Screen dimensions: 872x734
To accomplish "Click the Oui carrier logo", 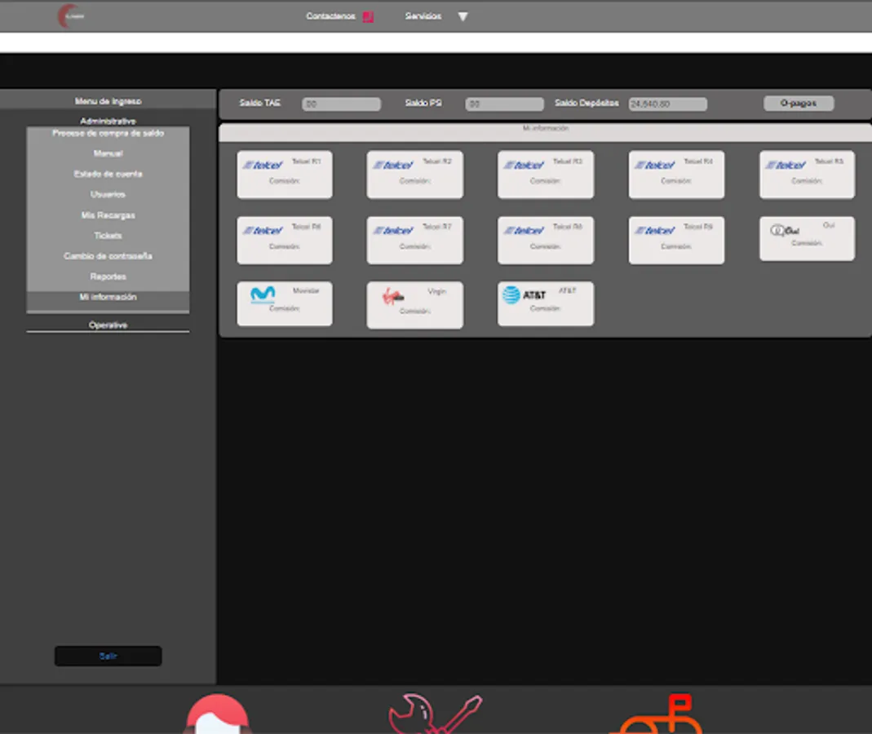I will pos(785,229).
